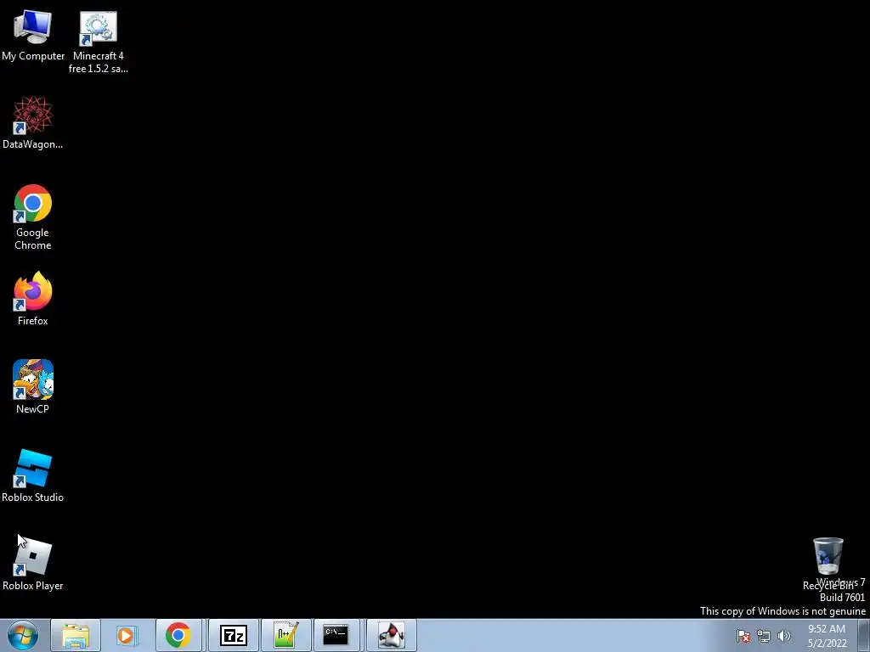Open the Windows Start menu orb
Screen dimensions: 870x652
pos(23,635)
